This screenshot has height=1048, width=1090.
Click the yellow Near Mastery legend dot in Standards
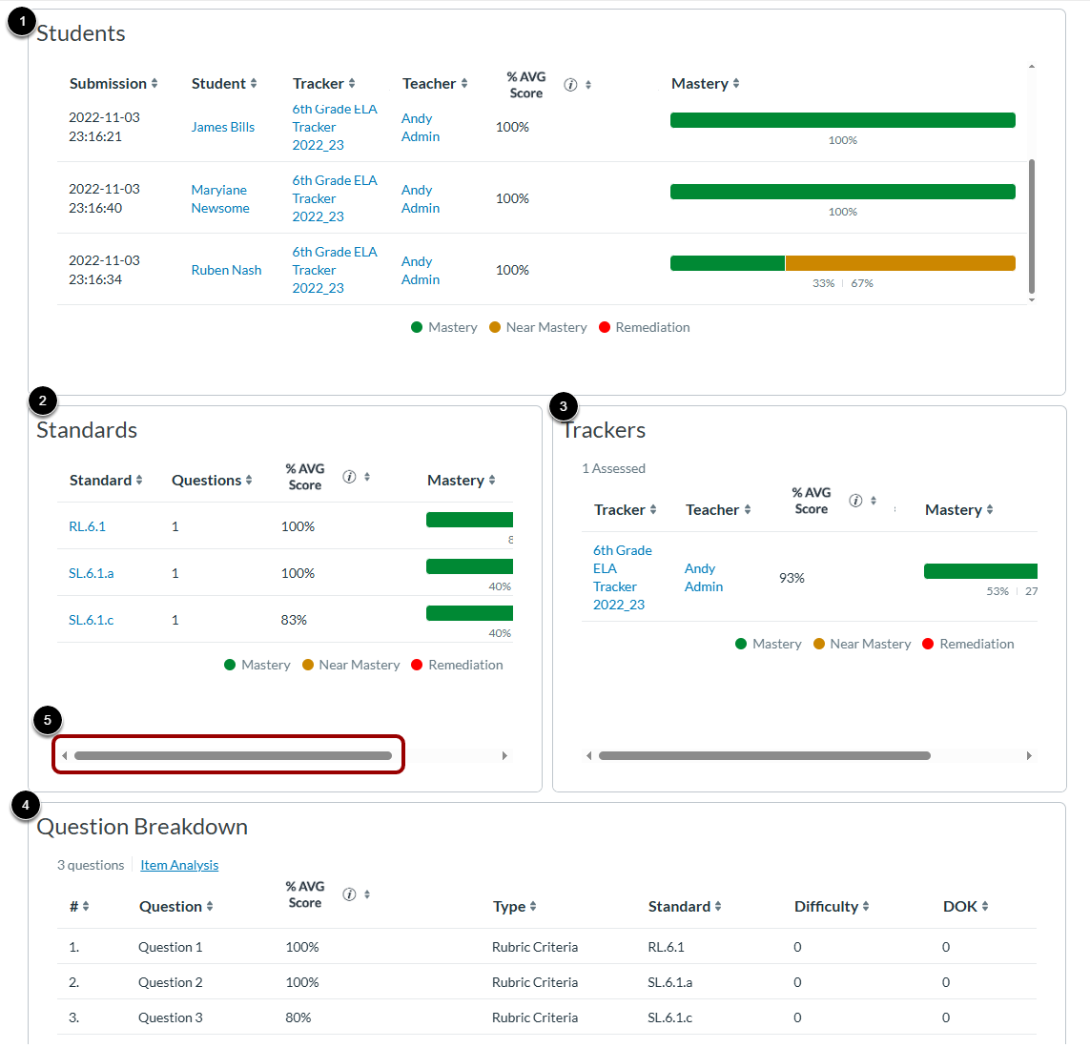click(x=306, y=665)
